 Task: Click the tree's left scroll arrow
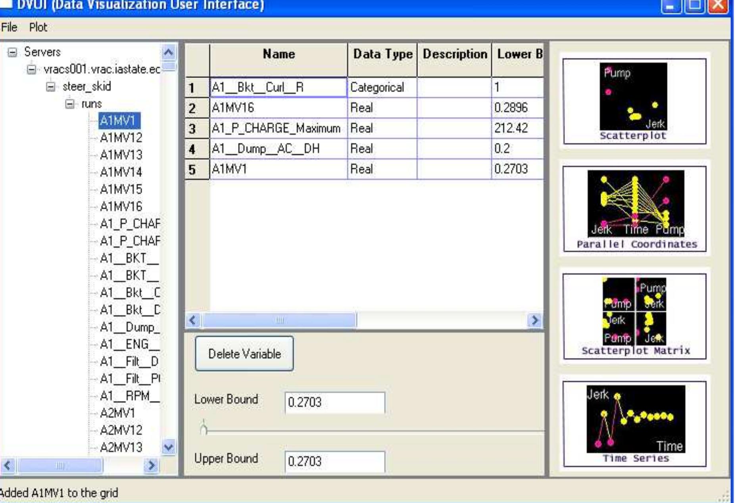(8, 465)
